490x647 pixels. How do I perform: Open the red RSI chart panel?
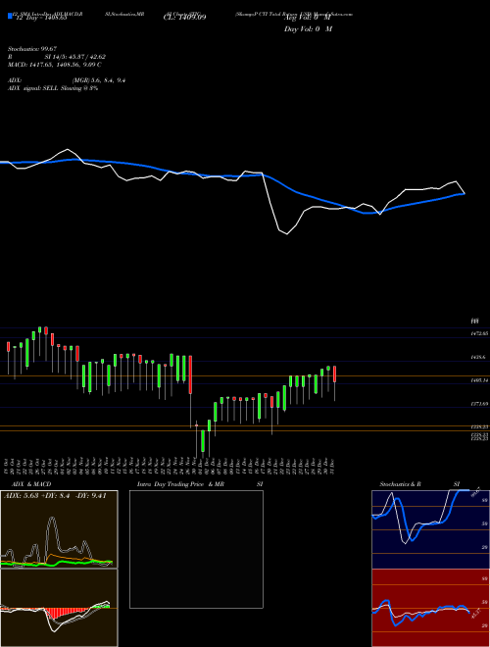[x=430, y=608]
